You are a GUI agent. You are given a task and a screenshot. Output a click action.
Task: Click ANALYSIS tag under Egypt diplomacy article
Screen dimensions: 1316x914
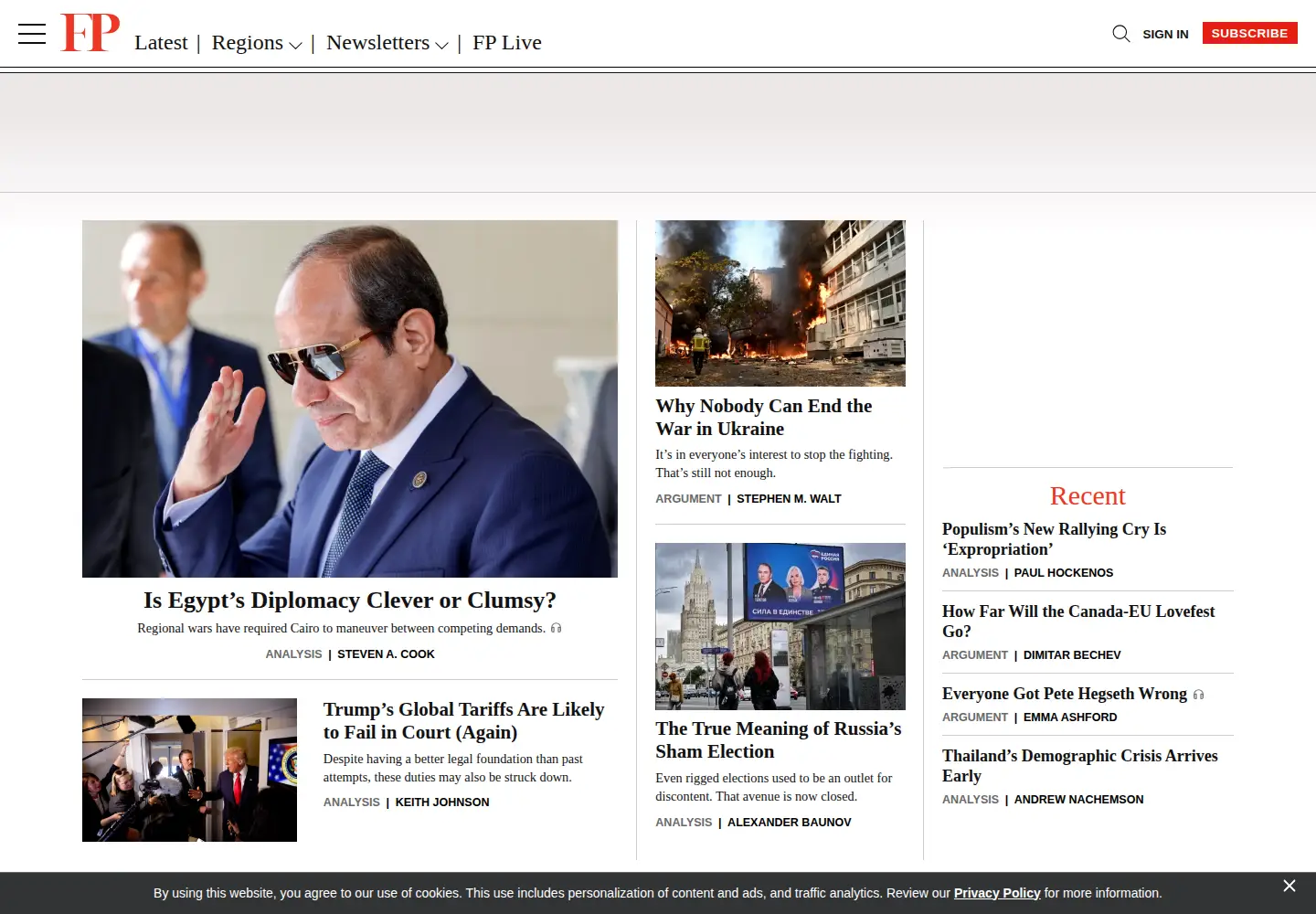(x=293, y=654)
